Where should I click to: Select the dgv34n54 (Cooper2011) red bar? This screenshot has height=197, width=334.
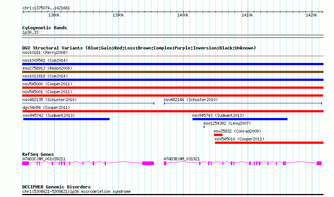173,111
